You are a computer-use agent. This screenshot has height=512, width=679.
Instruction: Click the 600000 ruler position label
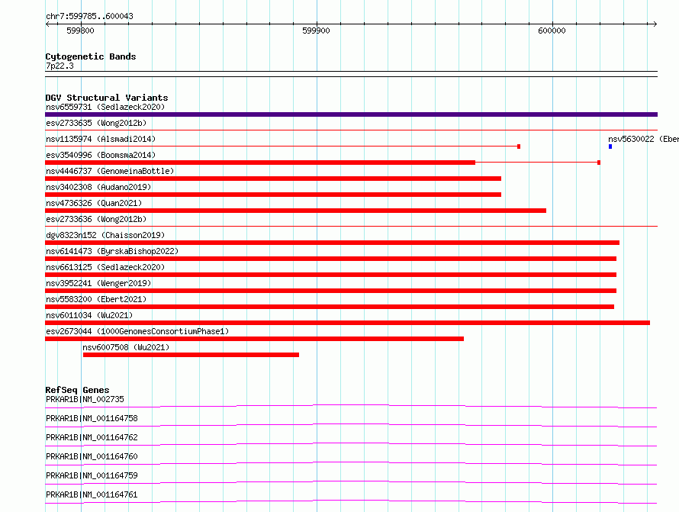(x=552, y=31)
